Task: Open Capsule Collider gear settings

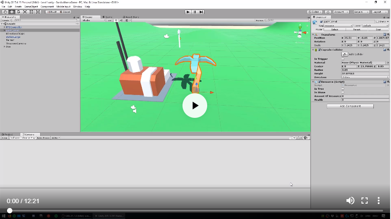Action: pyautogui.click(x=388, y=50)
